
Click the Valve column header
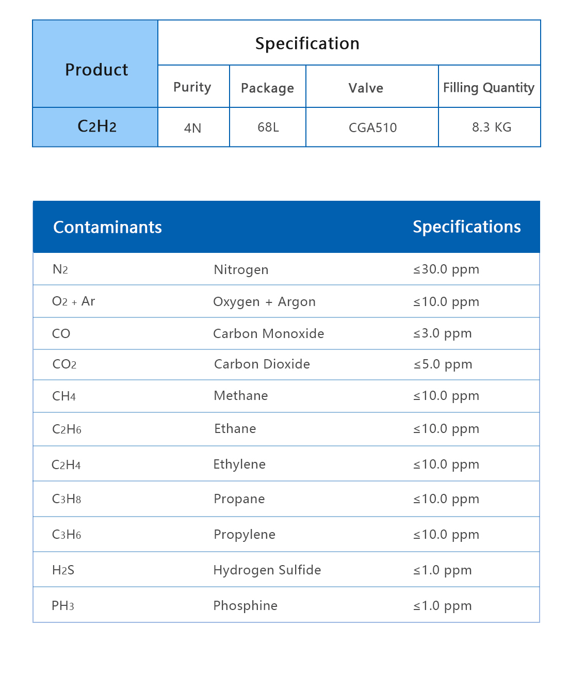[x=366, y=88]
